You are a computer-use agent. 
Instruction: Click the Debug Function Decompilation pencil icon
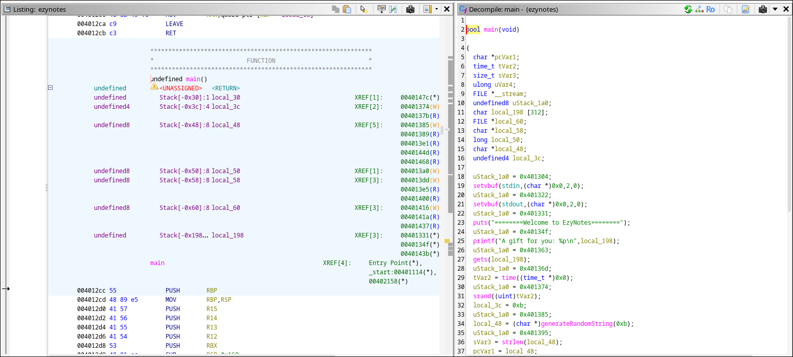745,9
